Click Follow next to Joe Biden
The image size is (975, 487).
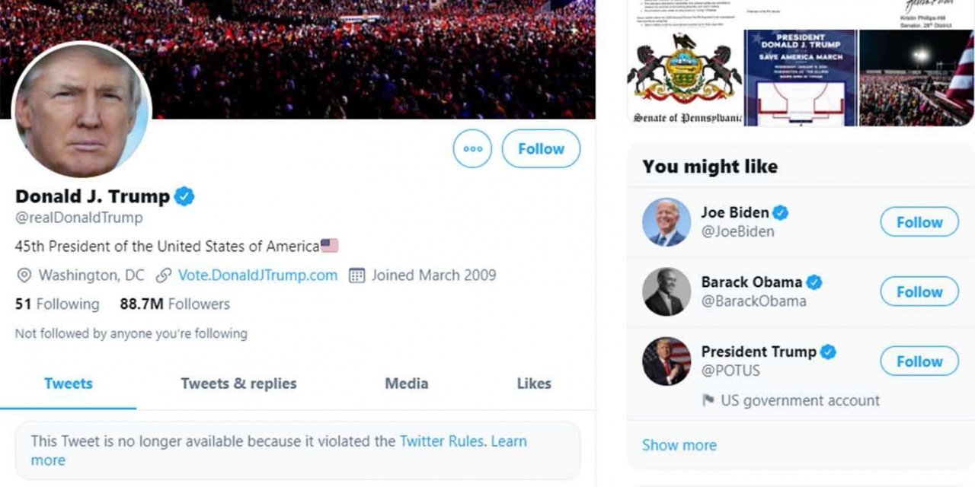coord(919,222)
